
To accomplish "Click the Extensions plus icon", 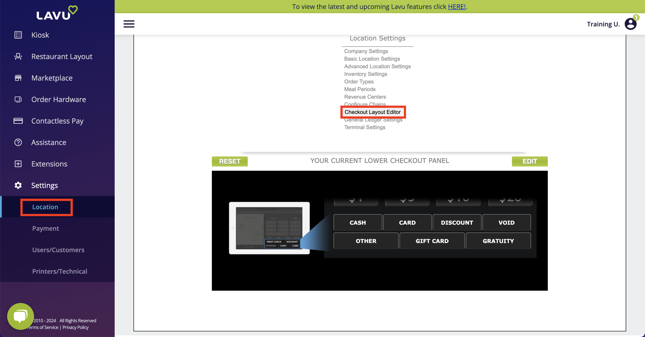I will tap(18, 164).
